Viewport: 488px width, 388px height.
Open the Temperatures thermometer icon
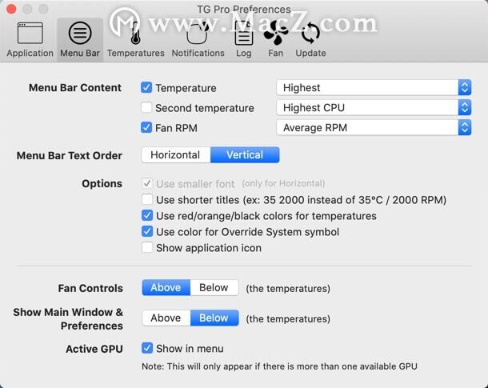pos(135,33)
